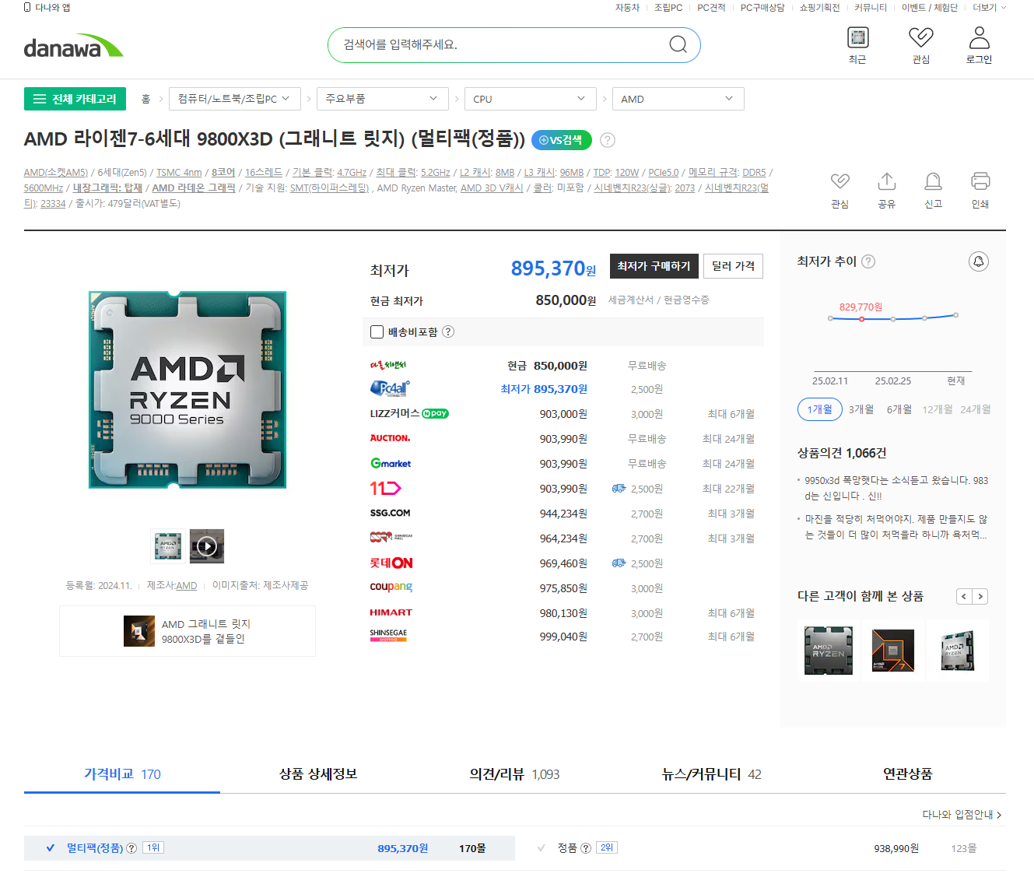The height and width of the screenshot is (884, 1034).
Task: Open the first related product thumbnail
Action: 829,651
